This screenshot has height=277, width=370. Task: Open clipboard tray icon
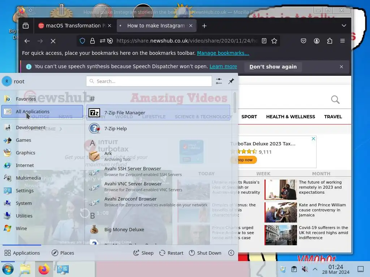(294, 269)
